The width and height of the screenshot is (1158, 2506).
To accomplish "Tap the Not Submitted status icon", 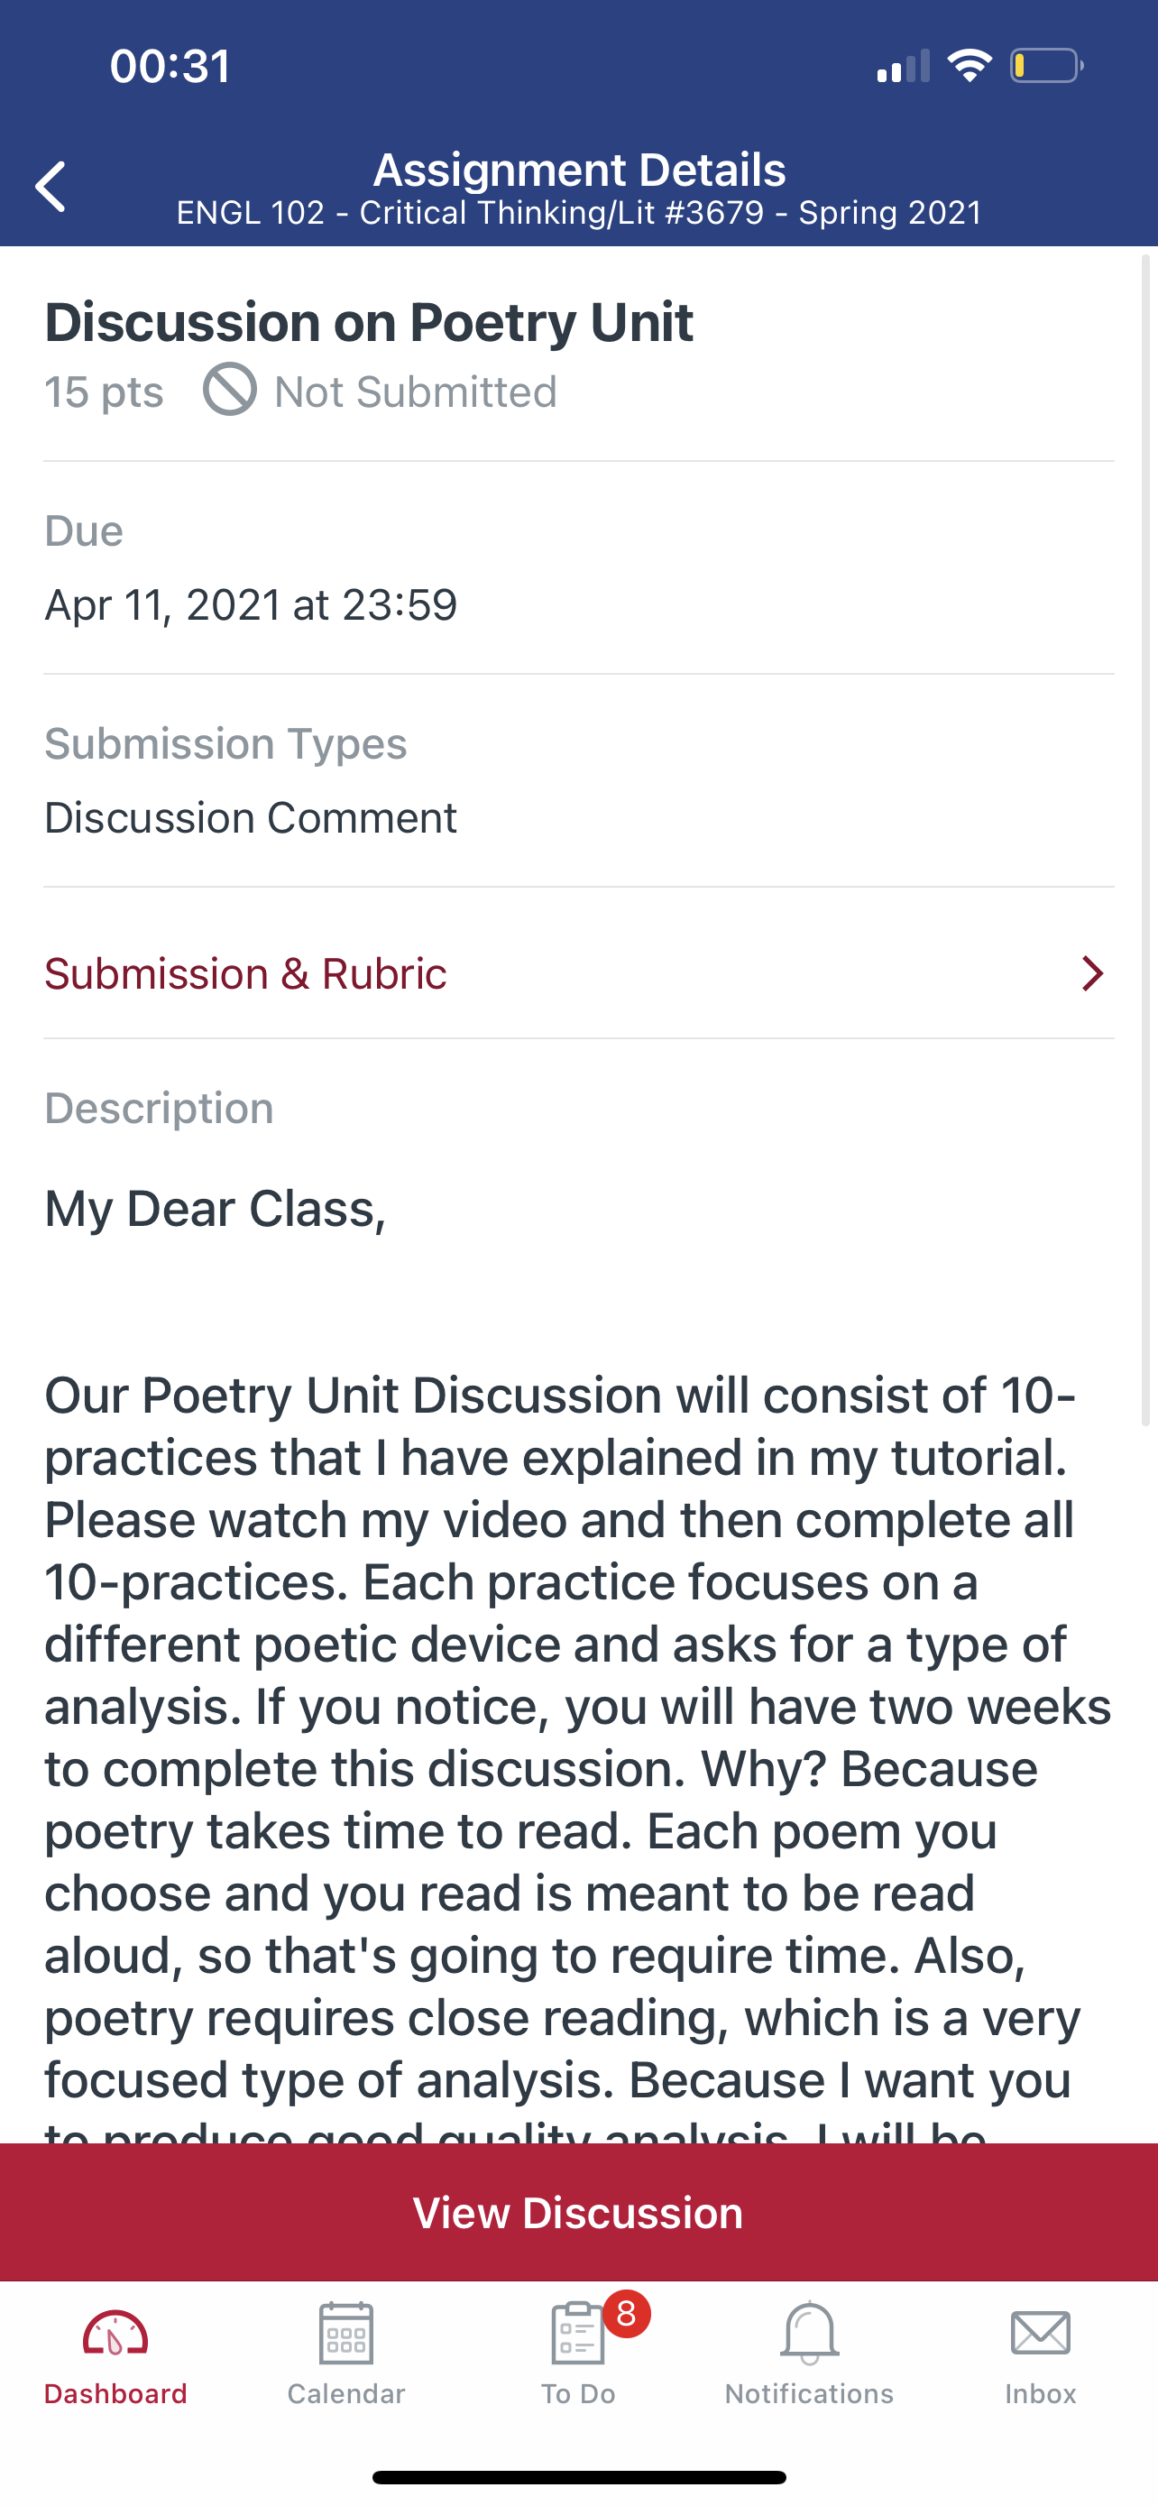I will [x=229, y=390].
